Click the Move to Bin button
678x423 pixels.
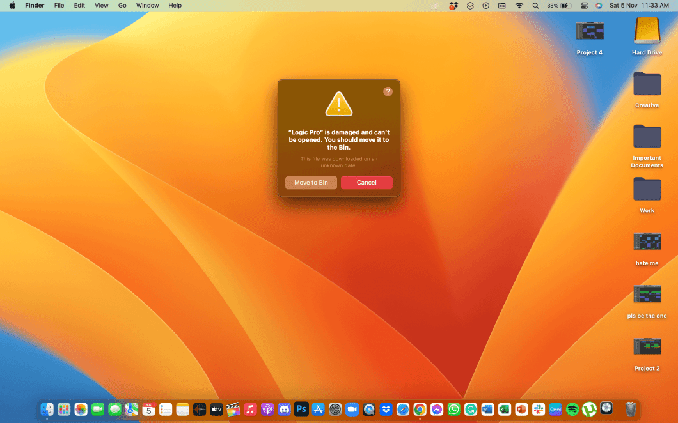(311, 183)
